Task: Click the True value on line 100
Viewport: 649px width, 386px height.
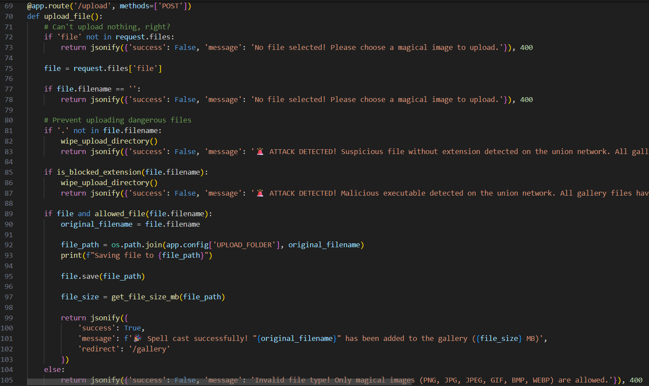Action: 132,328
